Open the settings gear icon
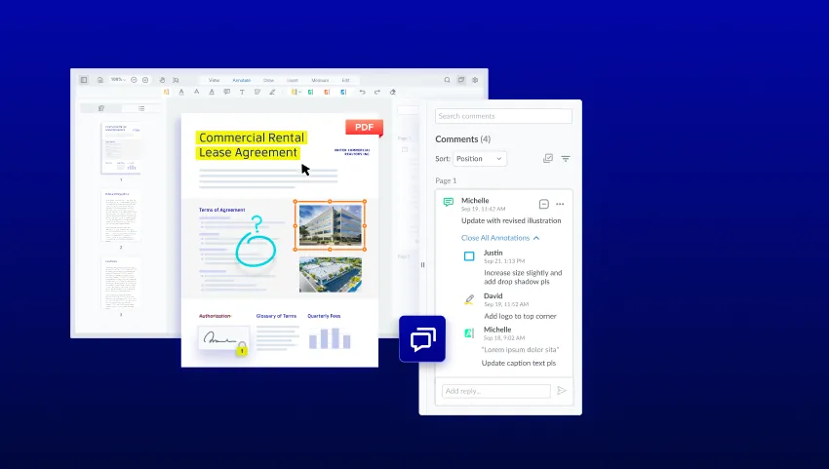The image size is (829, 469). point(475,80)
